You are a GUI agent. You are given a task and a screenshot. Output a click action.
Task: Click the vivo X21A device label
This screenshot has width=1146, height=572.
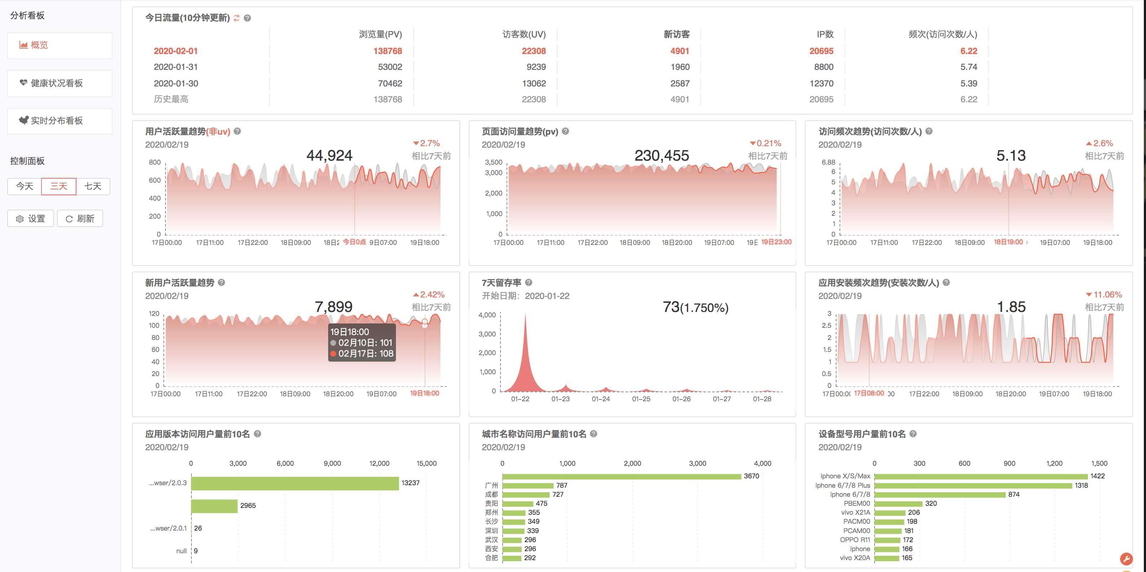coord(855,513)
